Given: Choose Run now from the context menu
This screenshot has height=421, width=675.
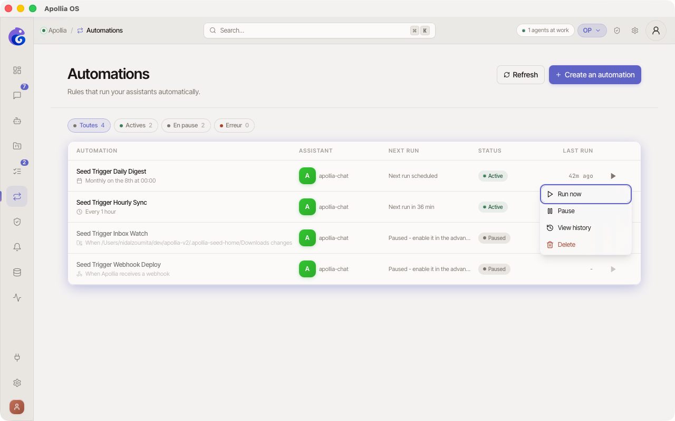Looking at the screenshot, I should tap(586, 194).
